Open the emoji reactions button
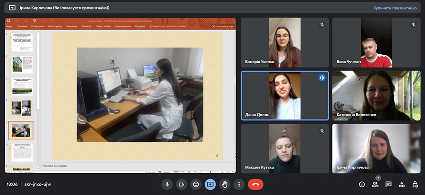The image size is (425, 195). (195, 185)
